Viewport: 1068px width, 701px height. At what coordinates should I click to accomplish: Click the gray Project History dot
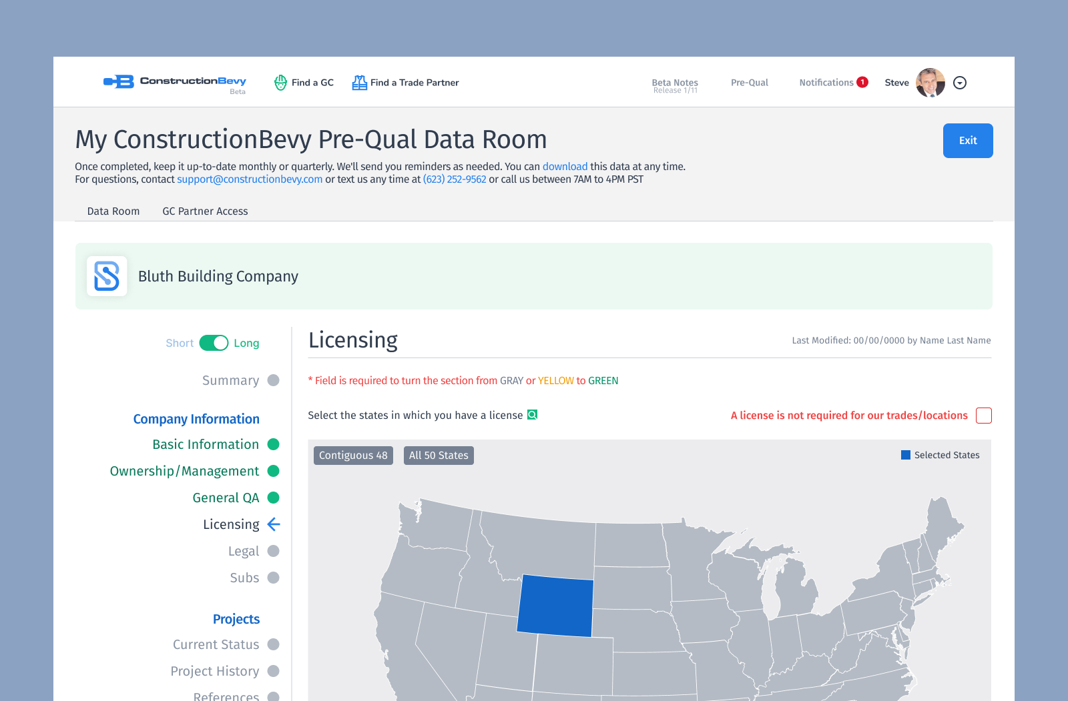coord(273,671)
